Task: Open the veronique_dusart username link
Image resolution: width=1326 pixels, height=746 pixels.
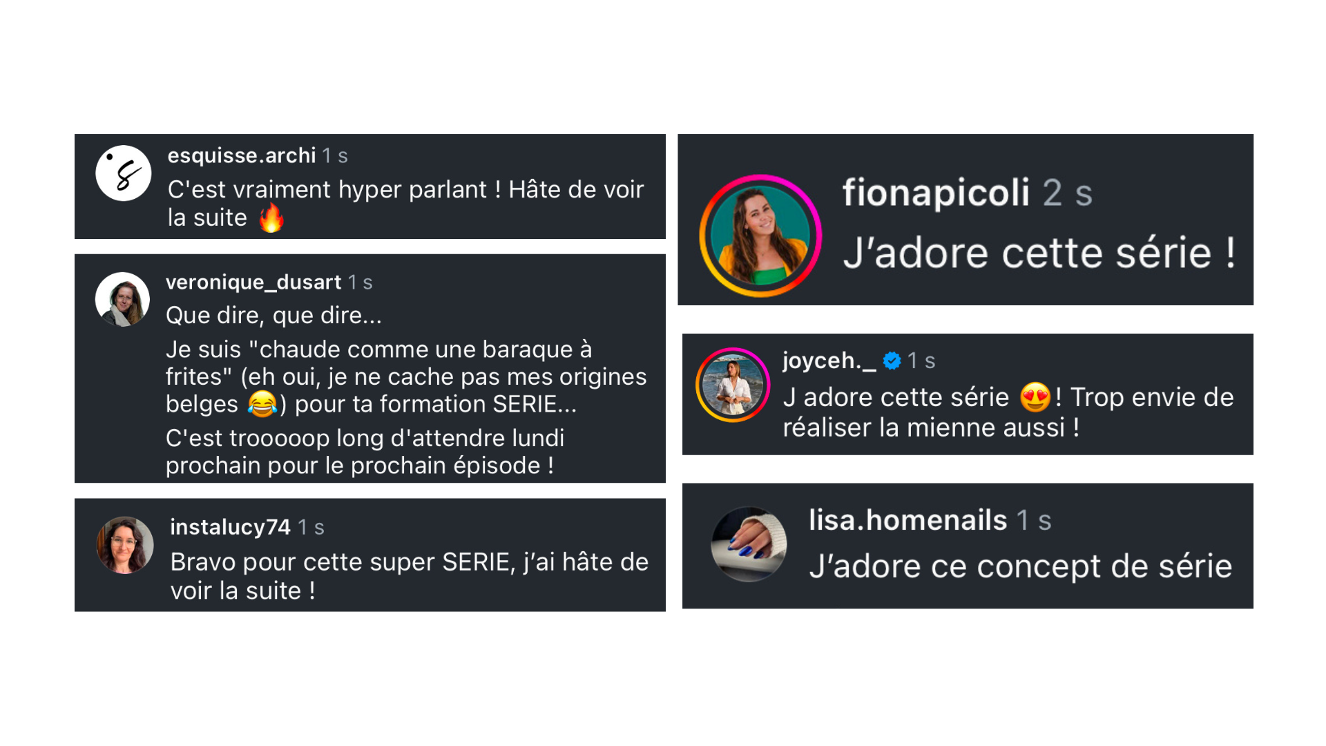Action: pos(253,282)
